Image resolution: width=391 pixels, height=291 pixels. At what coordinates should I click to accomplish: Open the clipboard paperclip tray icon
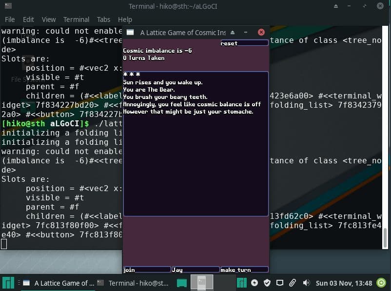[x=292, y=283]
